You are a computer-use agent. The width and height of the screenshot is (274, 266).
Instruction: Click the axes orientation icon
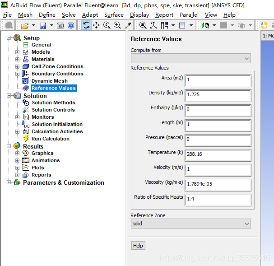[153, 25]
